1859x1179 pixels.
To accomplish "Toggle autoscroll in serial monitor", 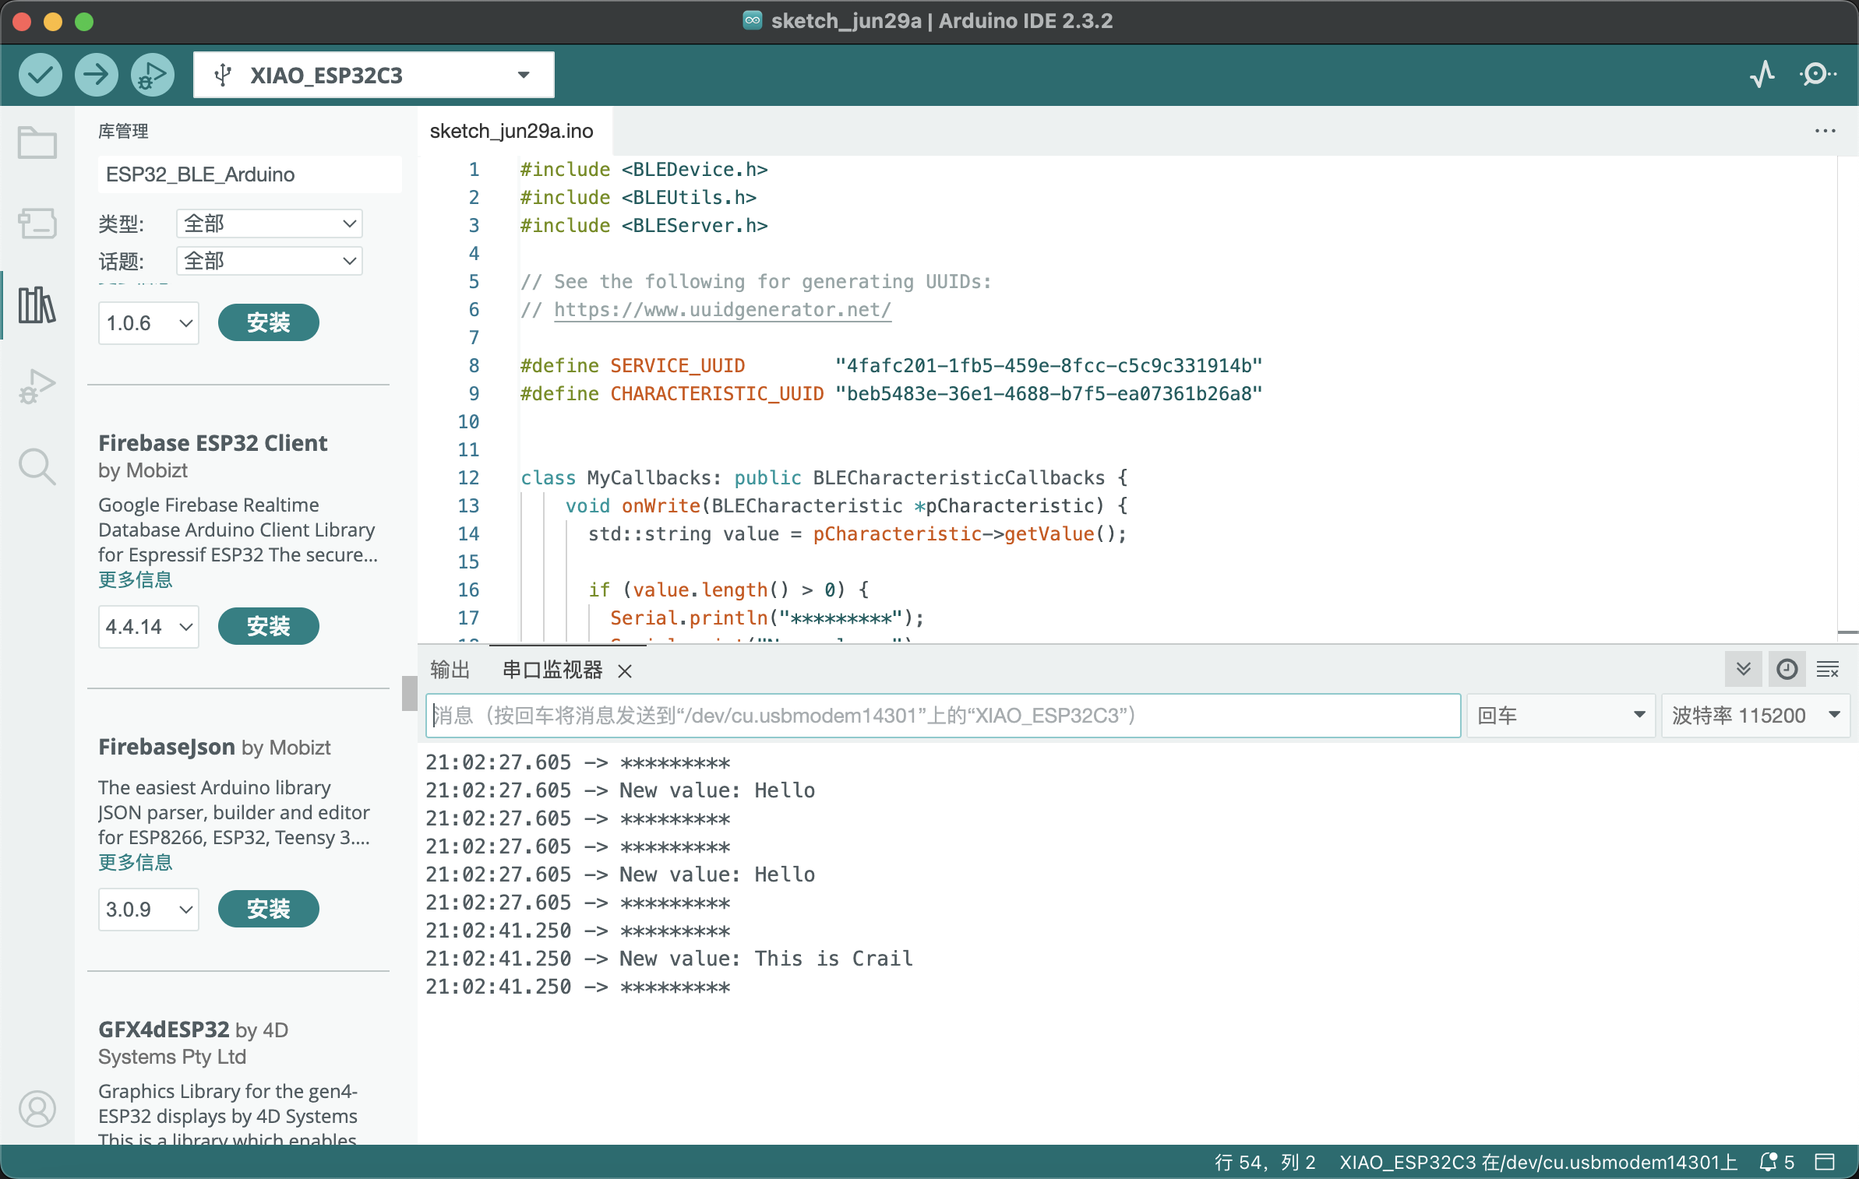I will pos(1744,669).
